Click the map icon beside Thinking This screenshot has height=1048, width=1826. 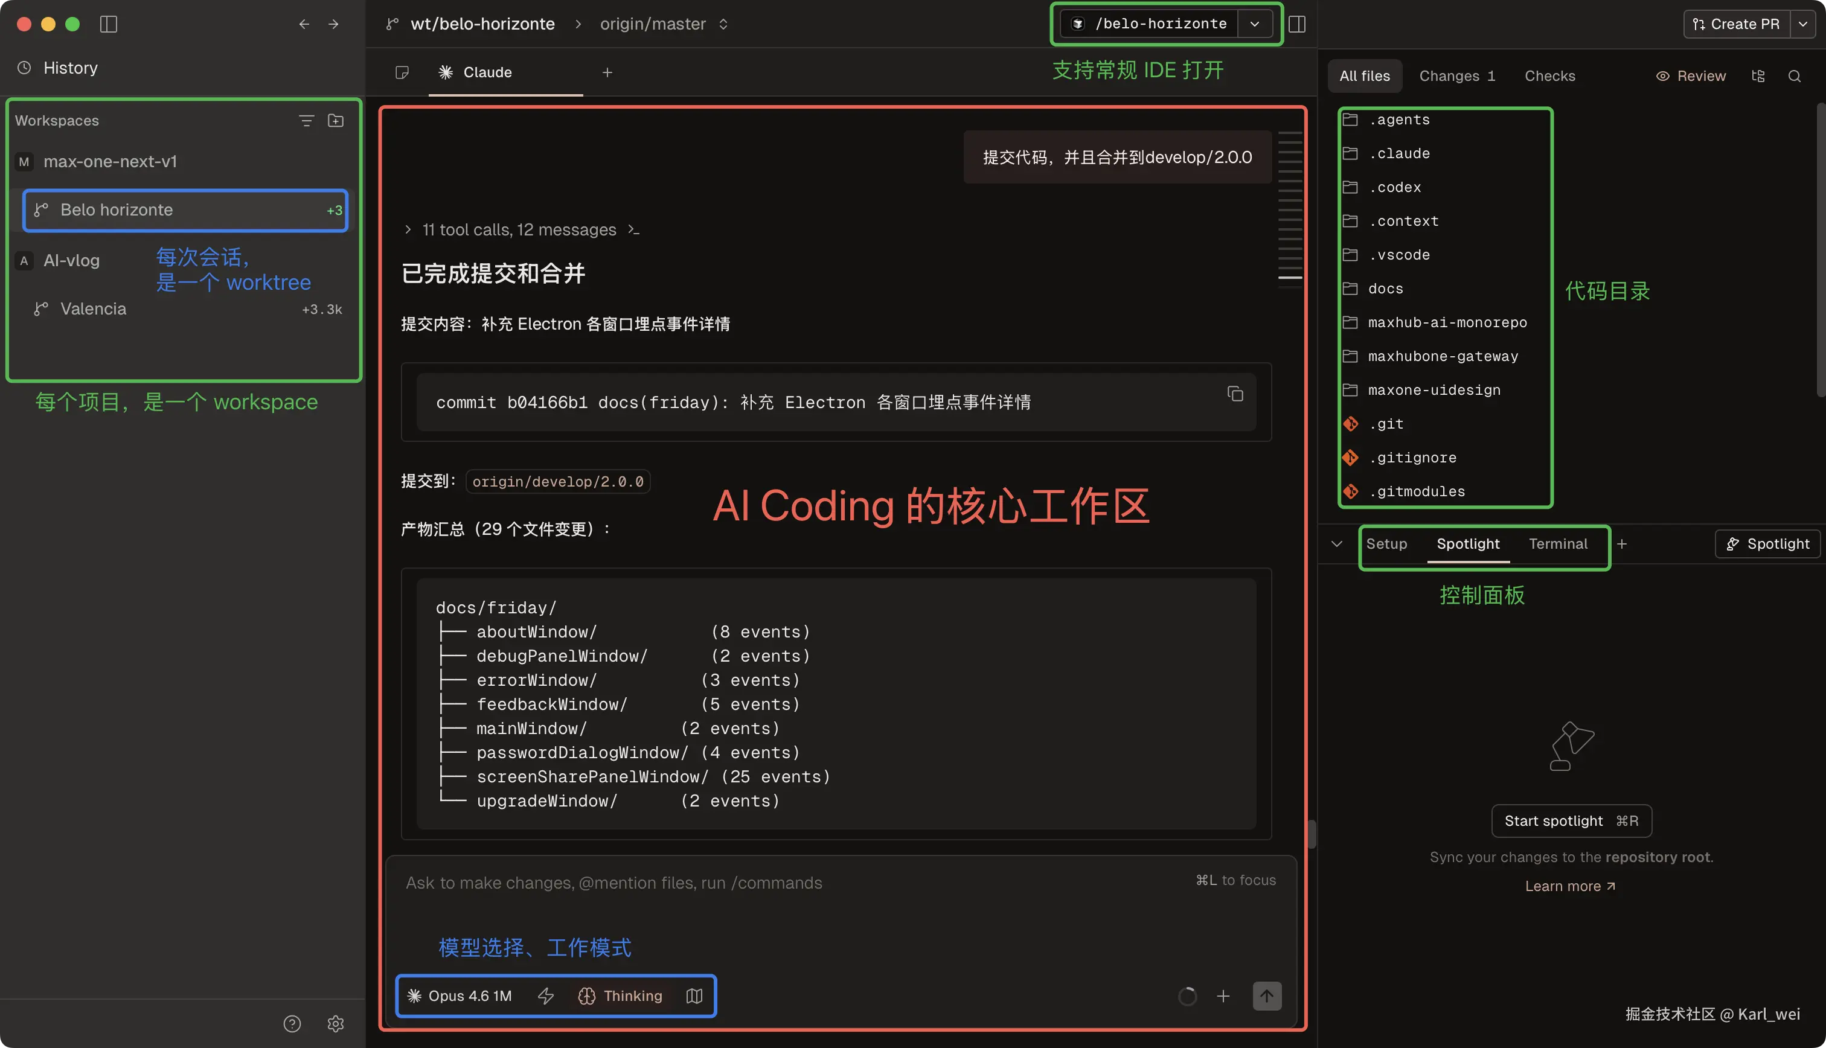click(694, 996)
